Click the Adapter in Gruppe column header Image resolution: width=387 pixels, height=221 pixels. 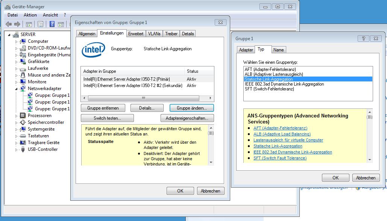(x=133, y=71)
